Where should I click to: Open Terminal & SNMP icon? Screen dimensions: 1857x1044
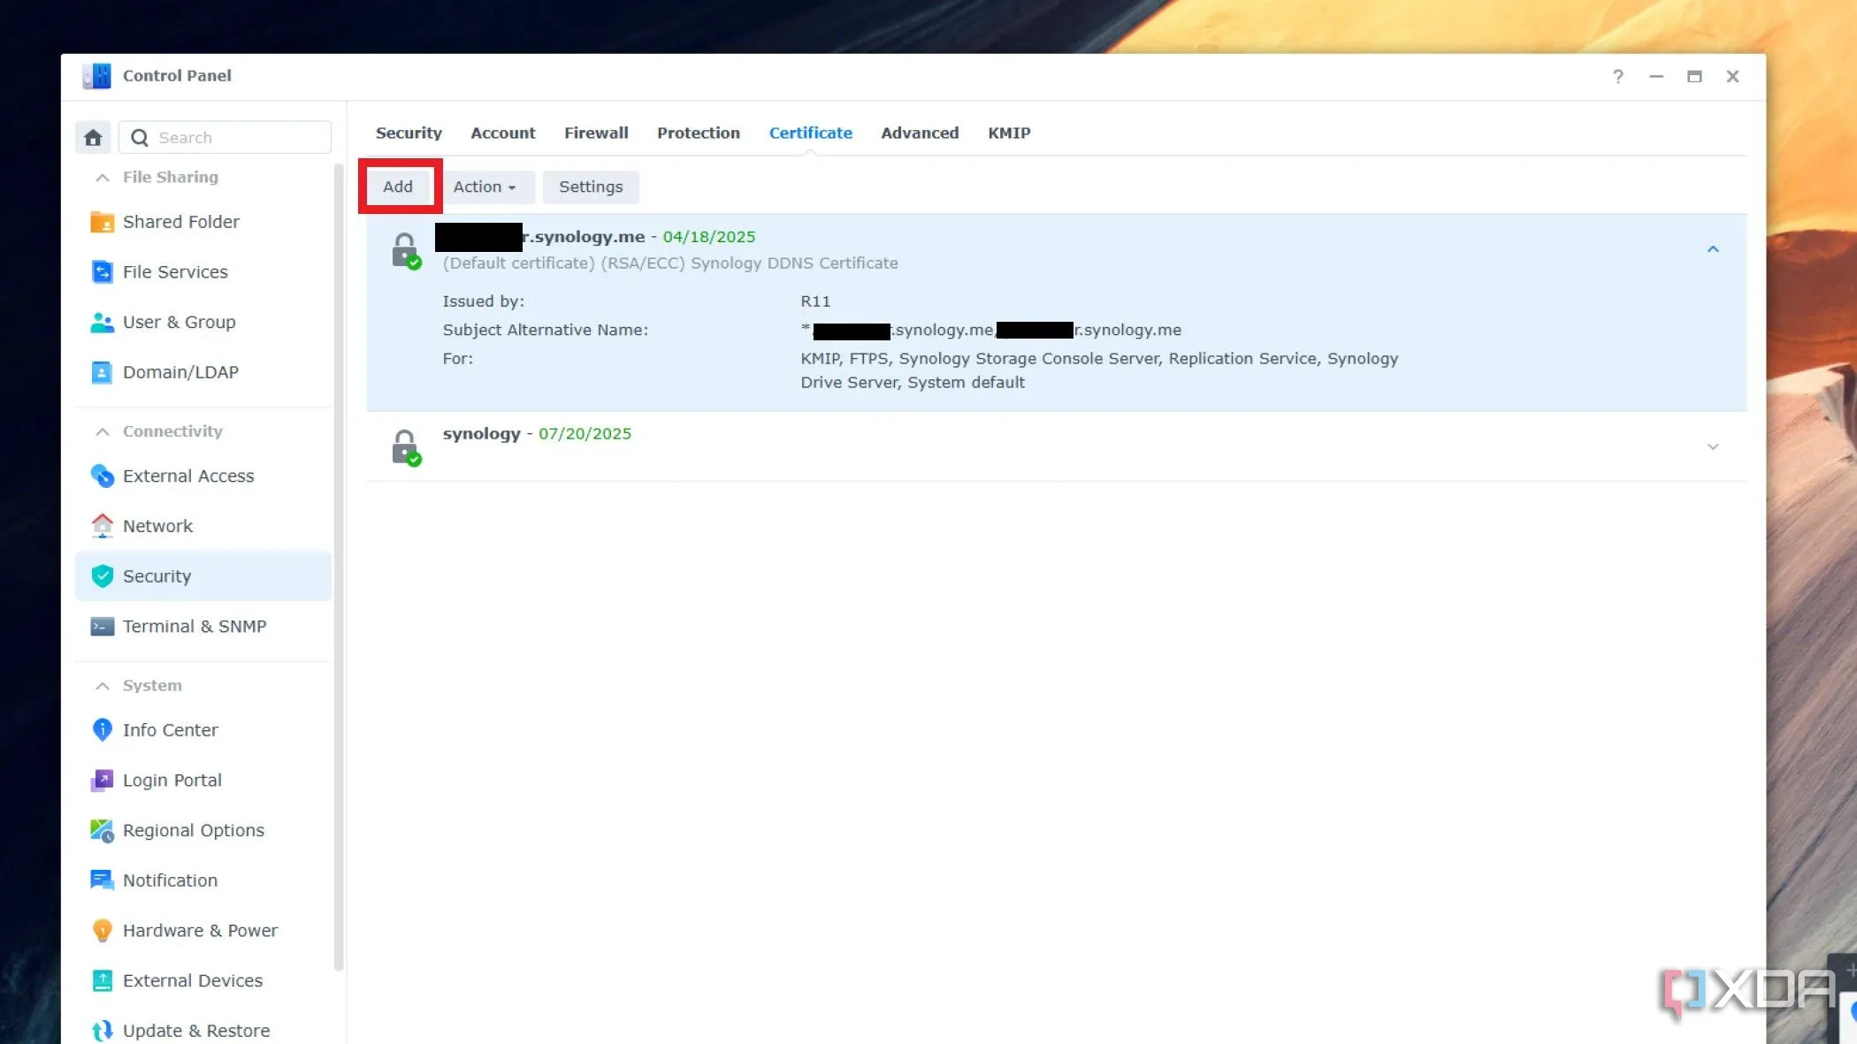pyautogui.click(x=103, y=626)
